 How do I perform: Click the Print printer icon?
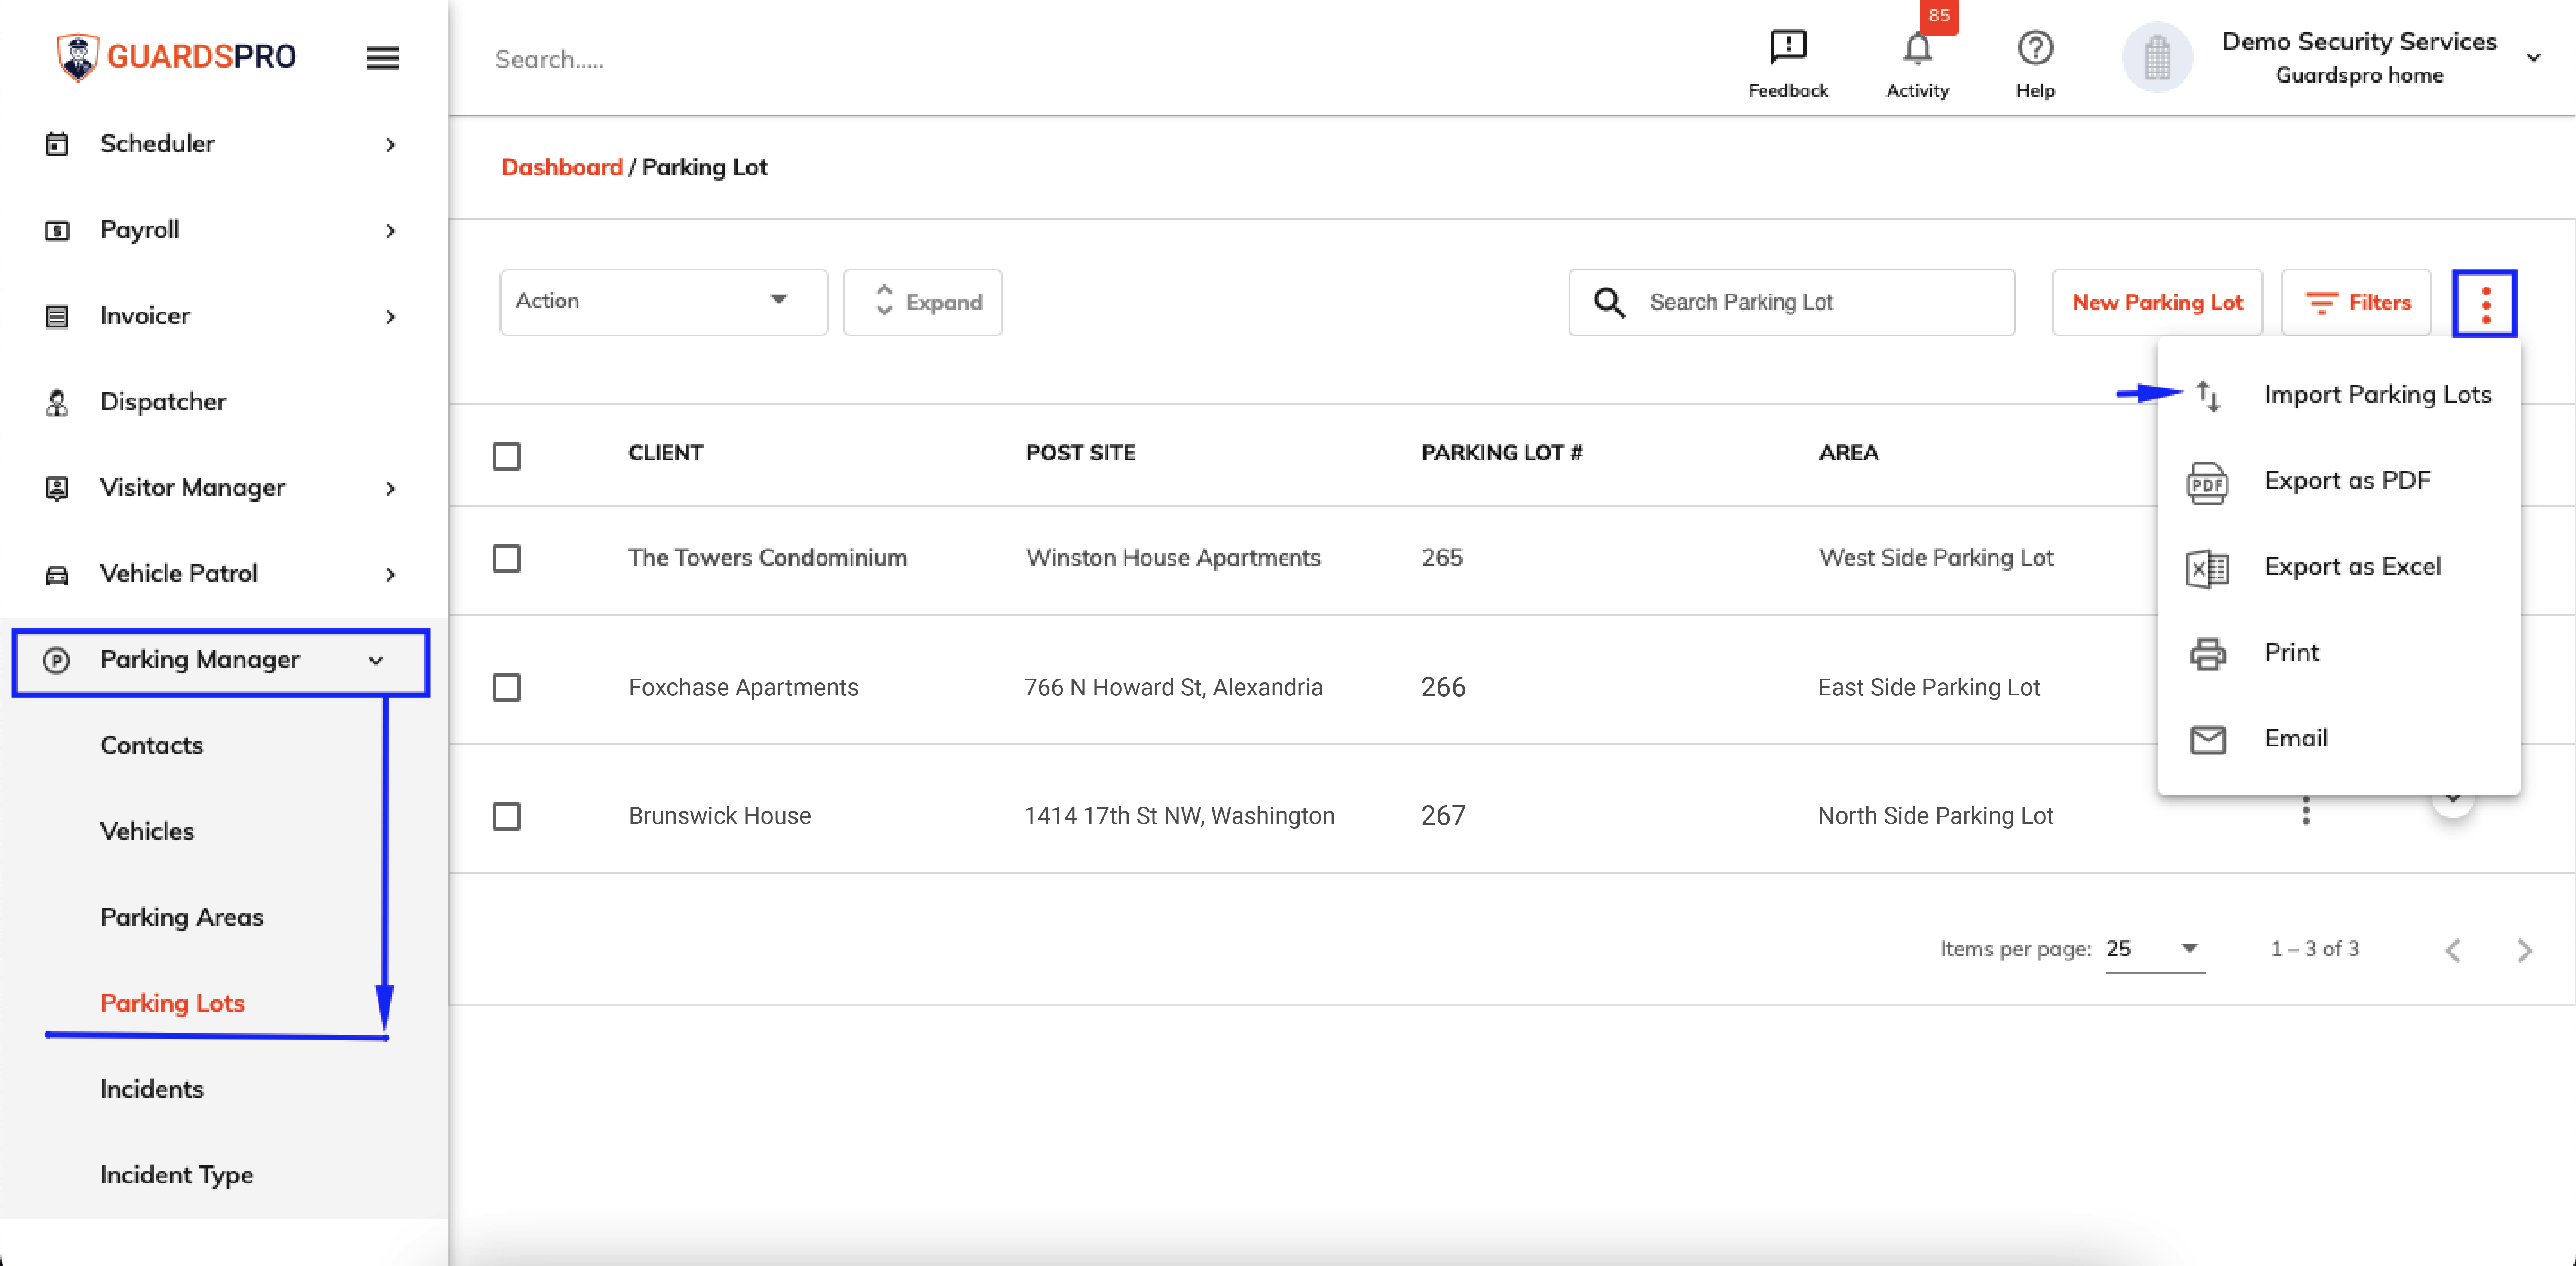(2207, 654)
